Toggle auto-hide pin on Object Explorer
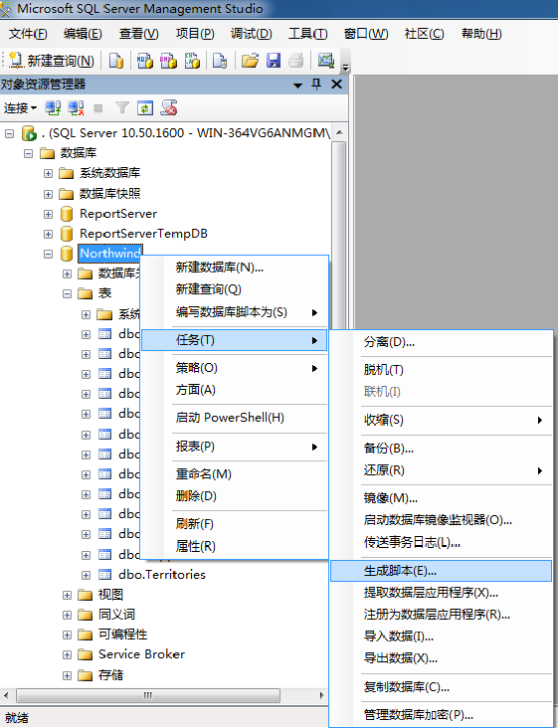Screen dimensions: 558x728 tap(316, 84)
